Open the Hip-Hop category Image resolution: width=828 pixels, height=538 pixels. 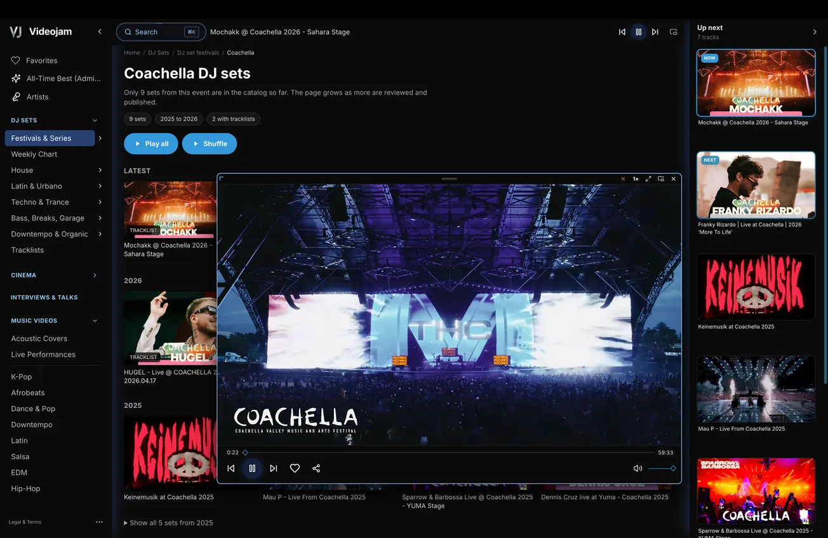coord(25,489)
